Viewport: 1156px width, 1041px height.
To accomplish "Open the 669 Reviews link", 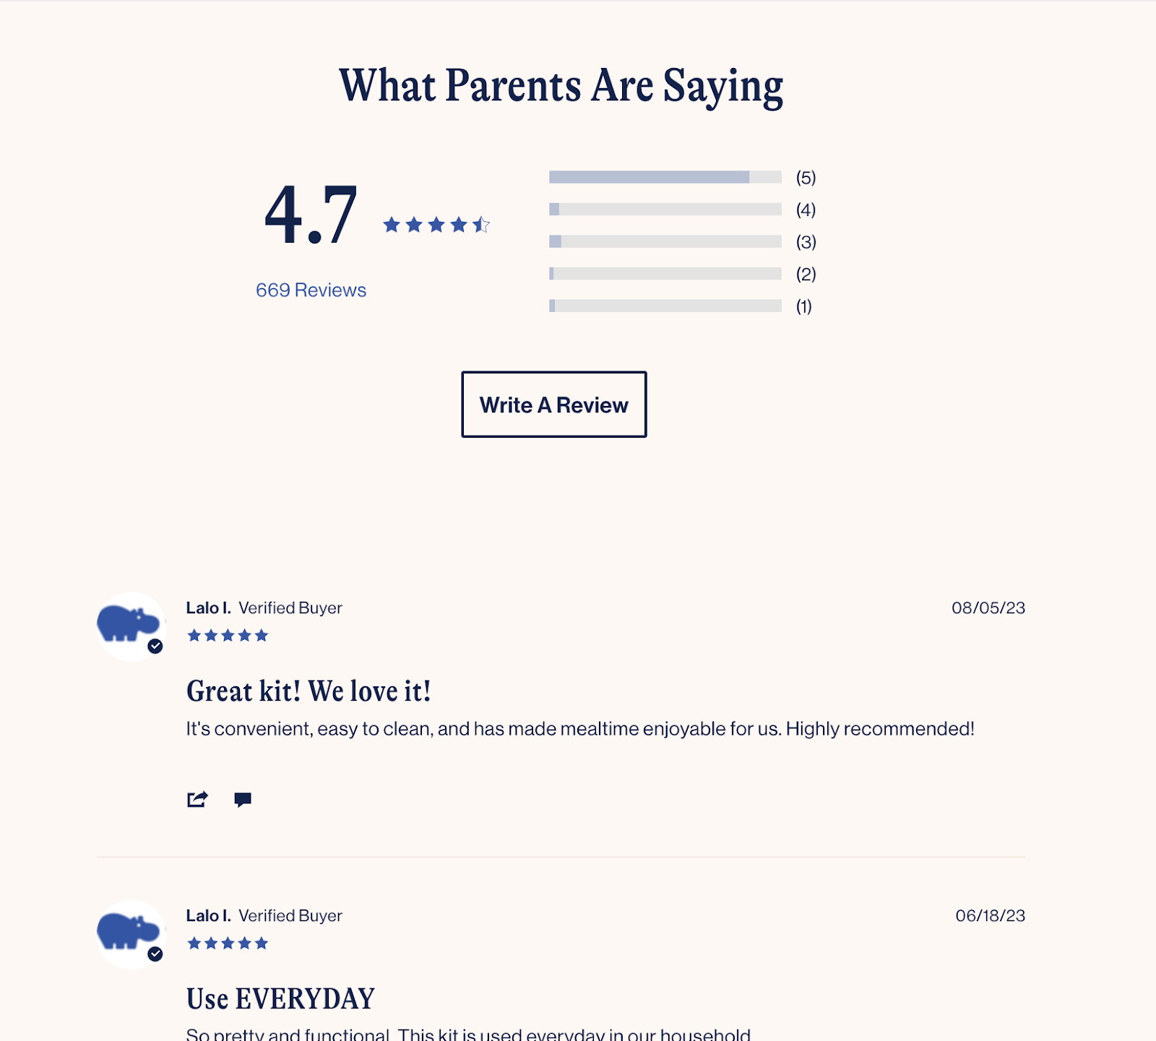I will coord(311,290).
